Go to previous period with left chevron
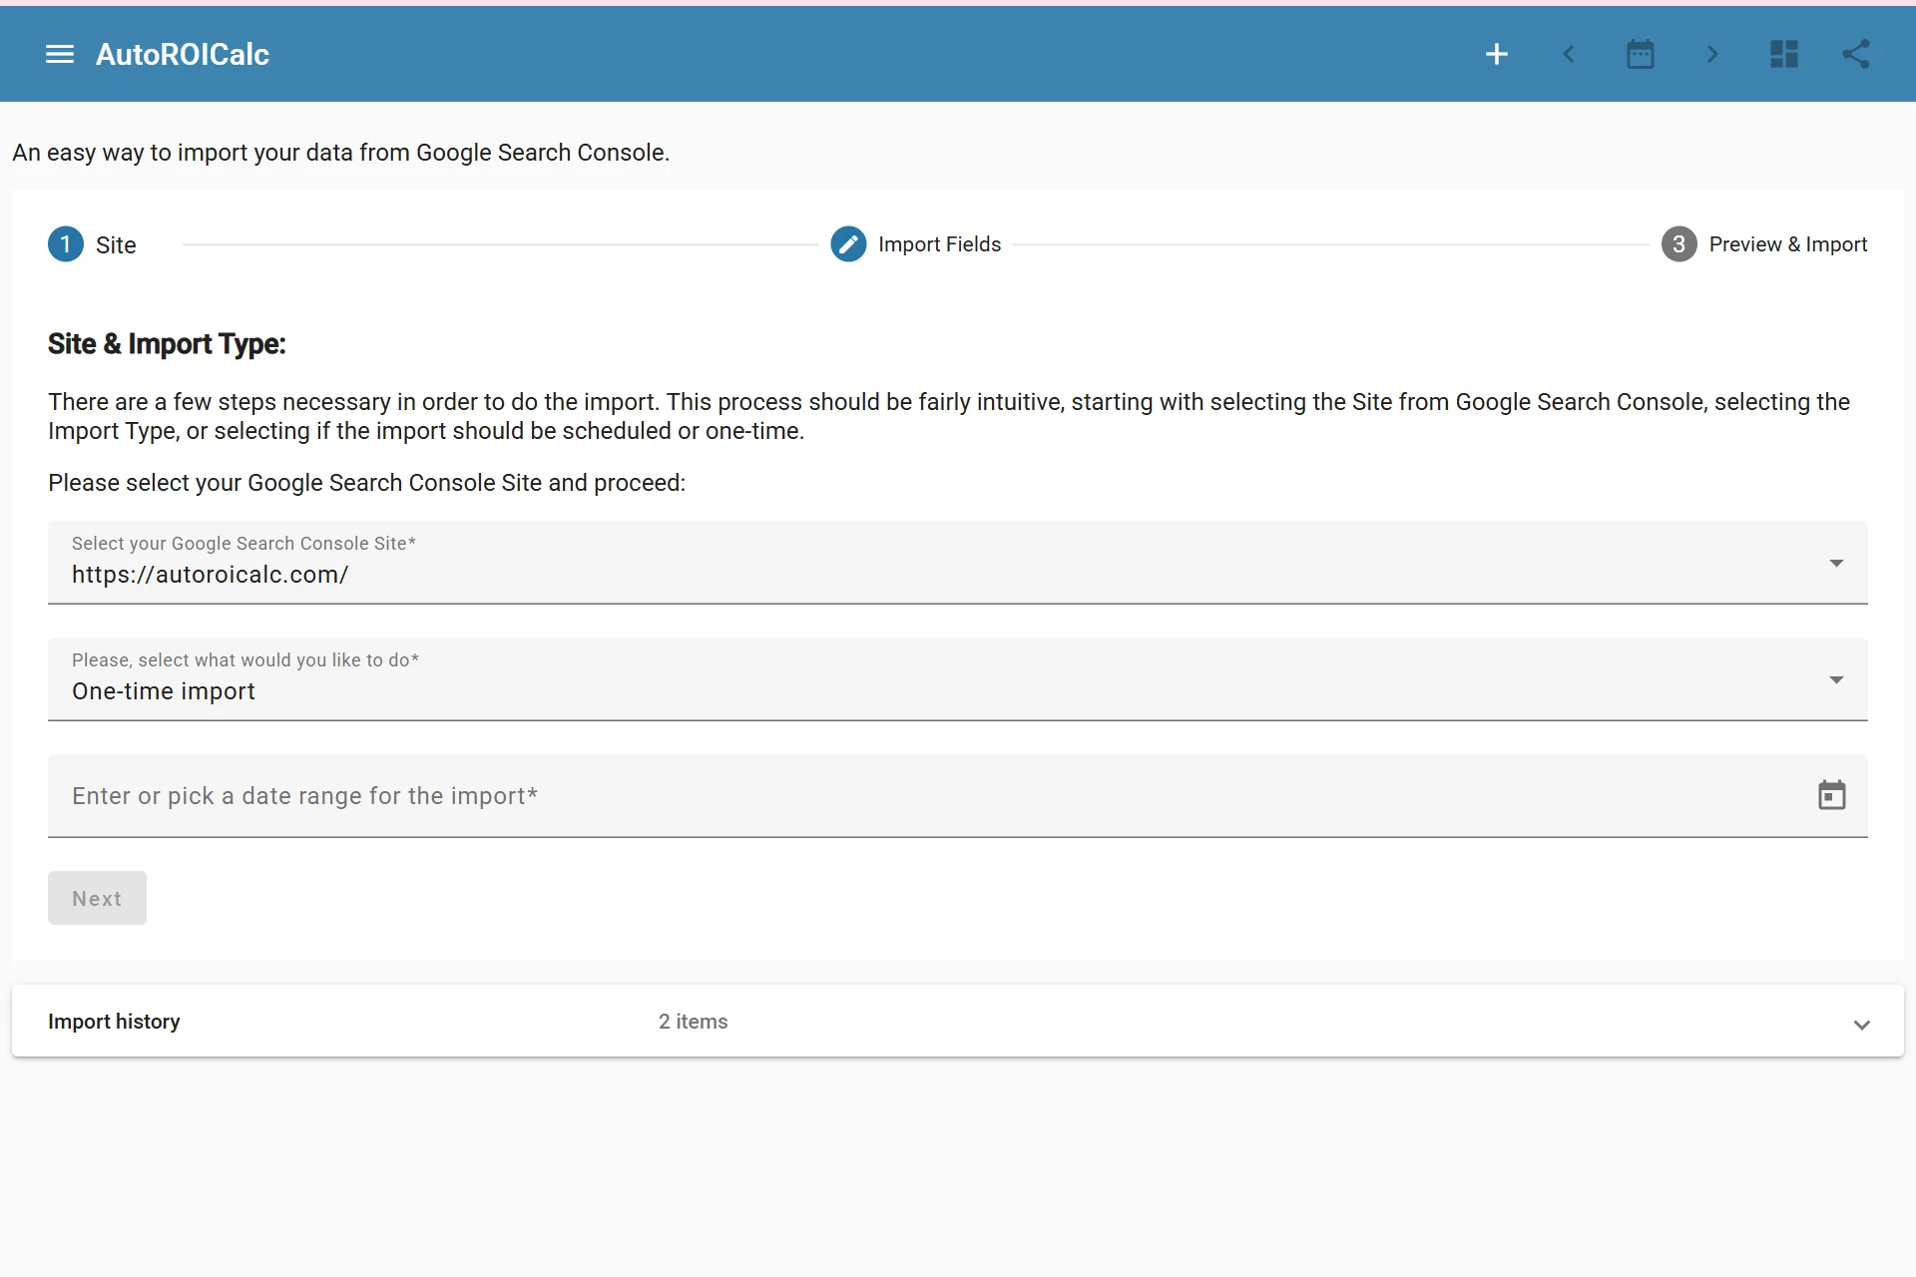This screenshot has height=1277, width=1916. click(1568, 54)
